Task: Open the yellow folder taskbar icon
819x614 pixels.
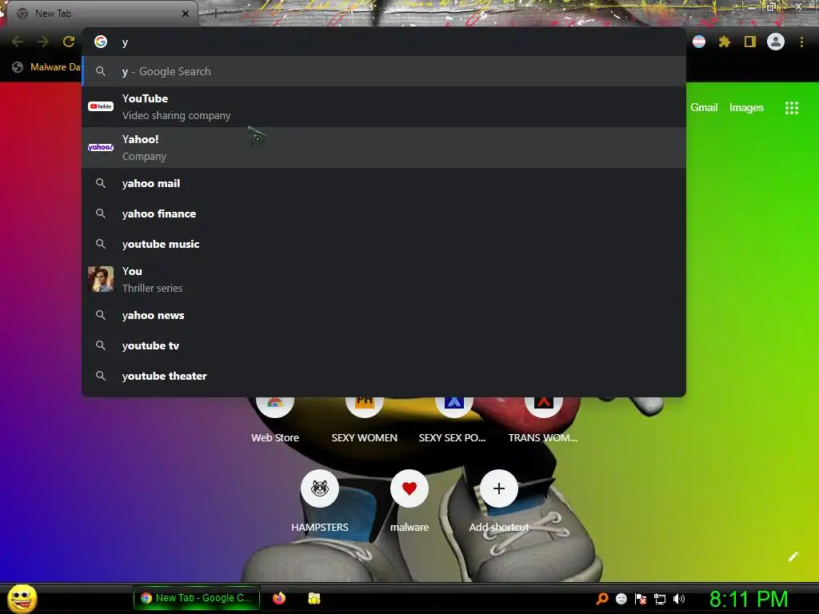Action: click(314, 598)
